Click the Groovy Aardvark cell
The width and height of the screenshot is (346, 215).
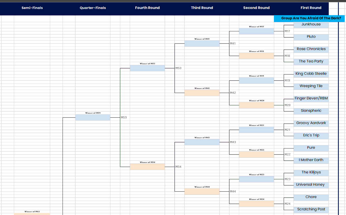pos(311,123)
